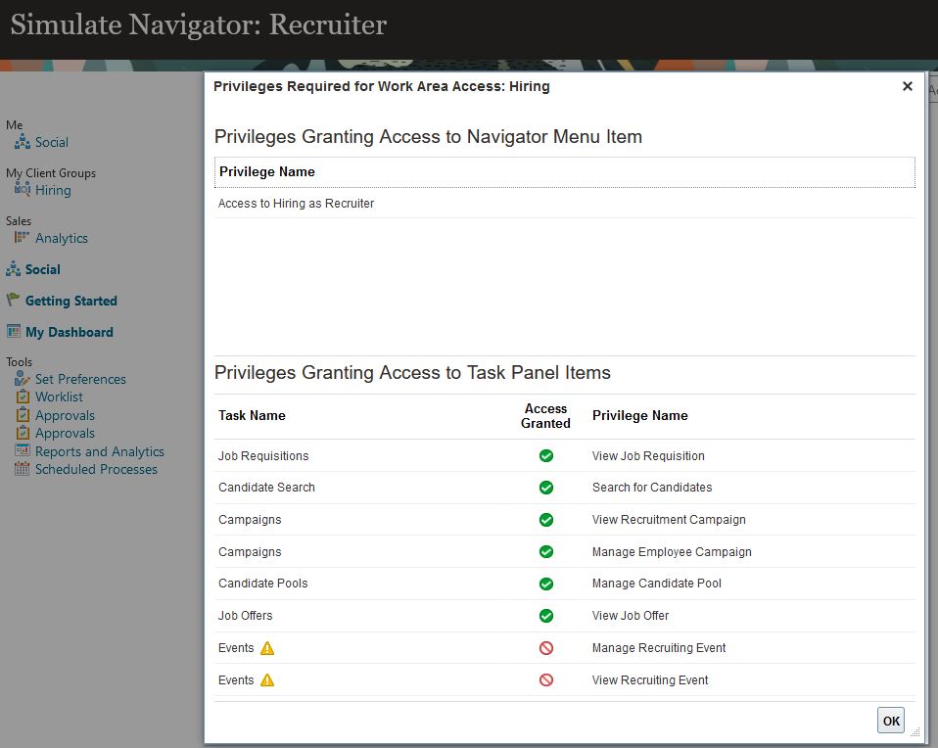Click the Getting Started flag icon

click(13, 300)
